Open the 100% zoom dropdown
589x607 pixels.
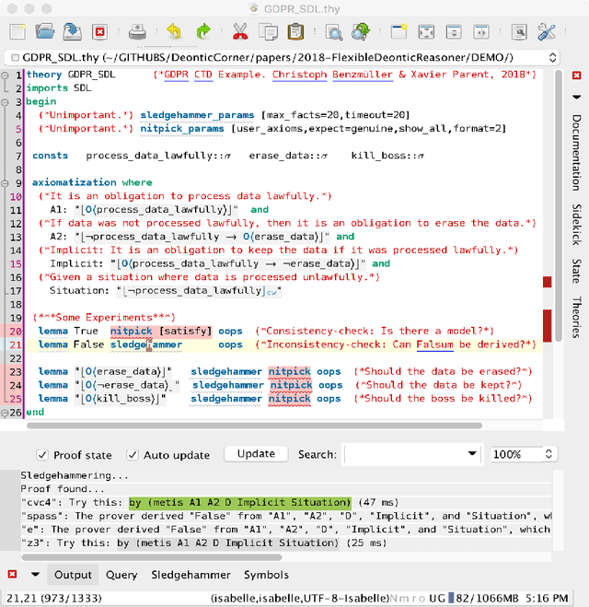549,455
